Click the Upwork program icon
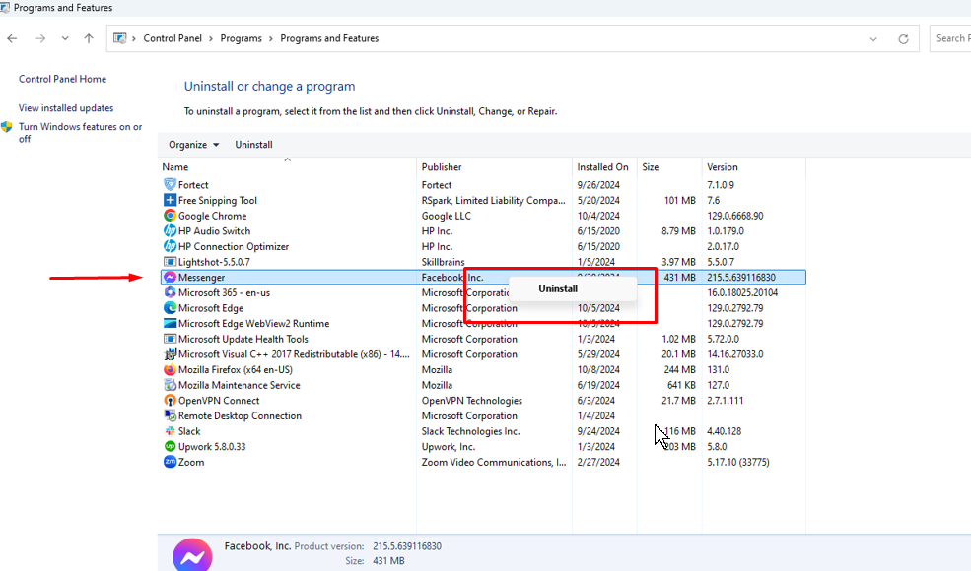The image size is (971, 571). coord(170,446)
